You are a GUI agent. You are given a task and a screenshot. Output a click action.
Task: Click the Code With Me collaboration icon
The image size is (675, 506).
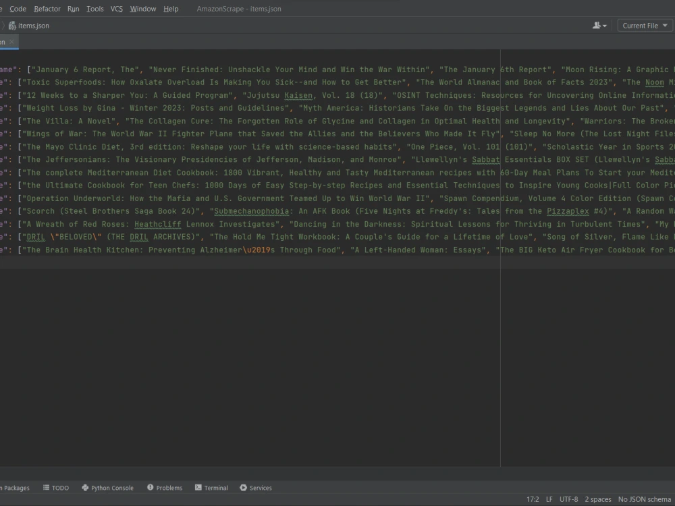pyautogui.click(x=599, y=25)
